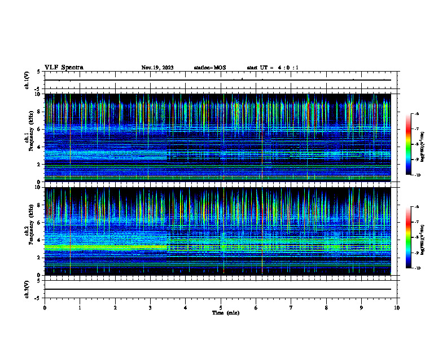Click the 5 tick label on Time axis
This screenshot has width=447, height=345.
221,308
